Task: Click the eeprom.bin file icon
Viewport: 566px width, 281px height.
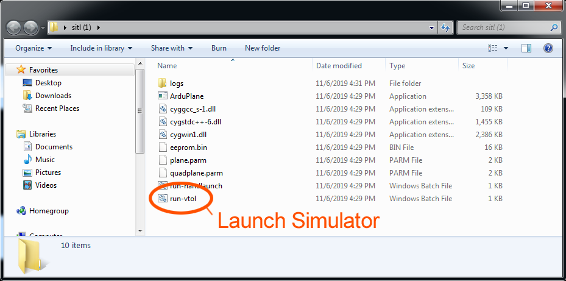Action: pyautogui.click(x=163, y=148)
